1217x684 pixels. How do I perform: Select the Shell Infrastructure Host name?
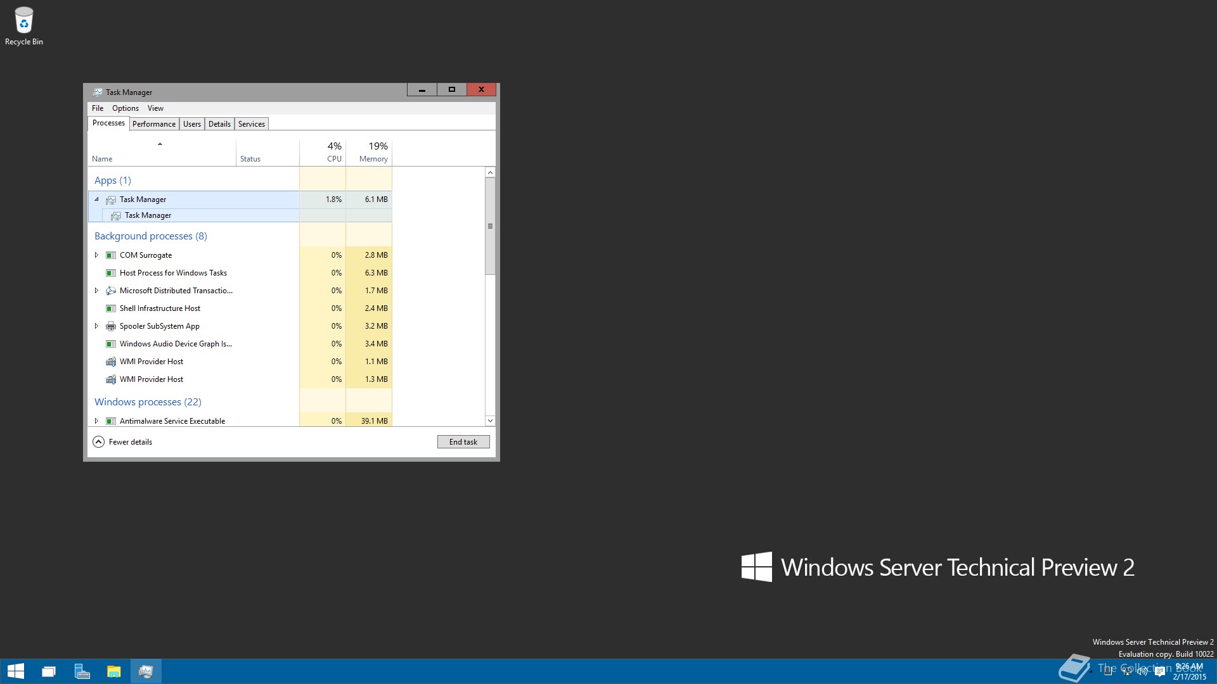coord(160,308)
